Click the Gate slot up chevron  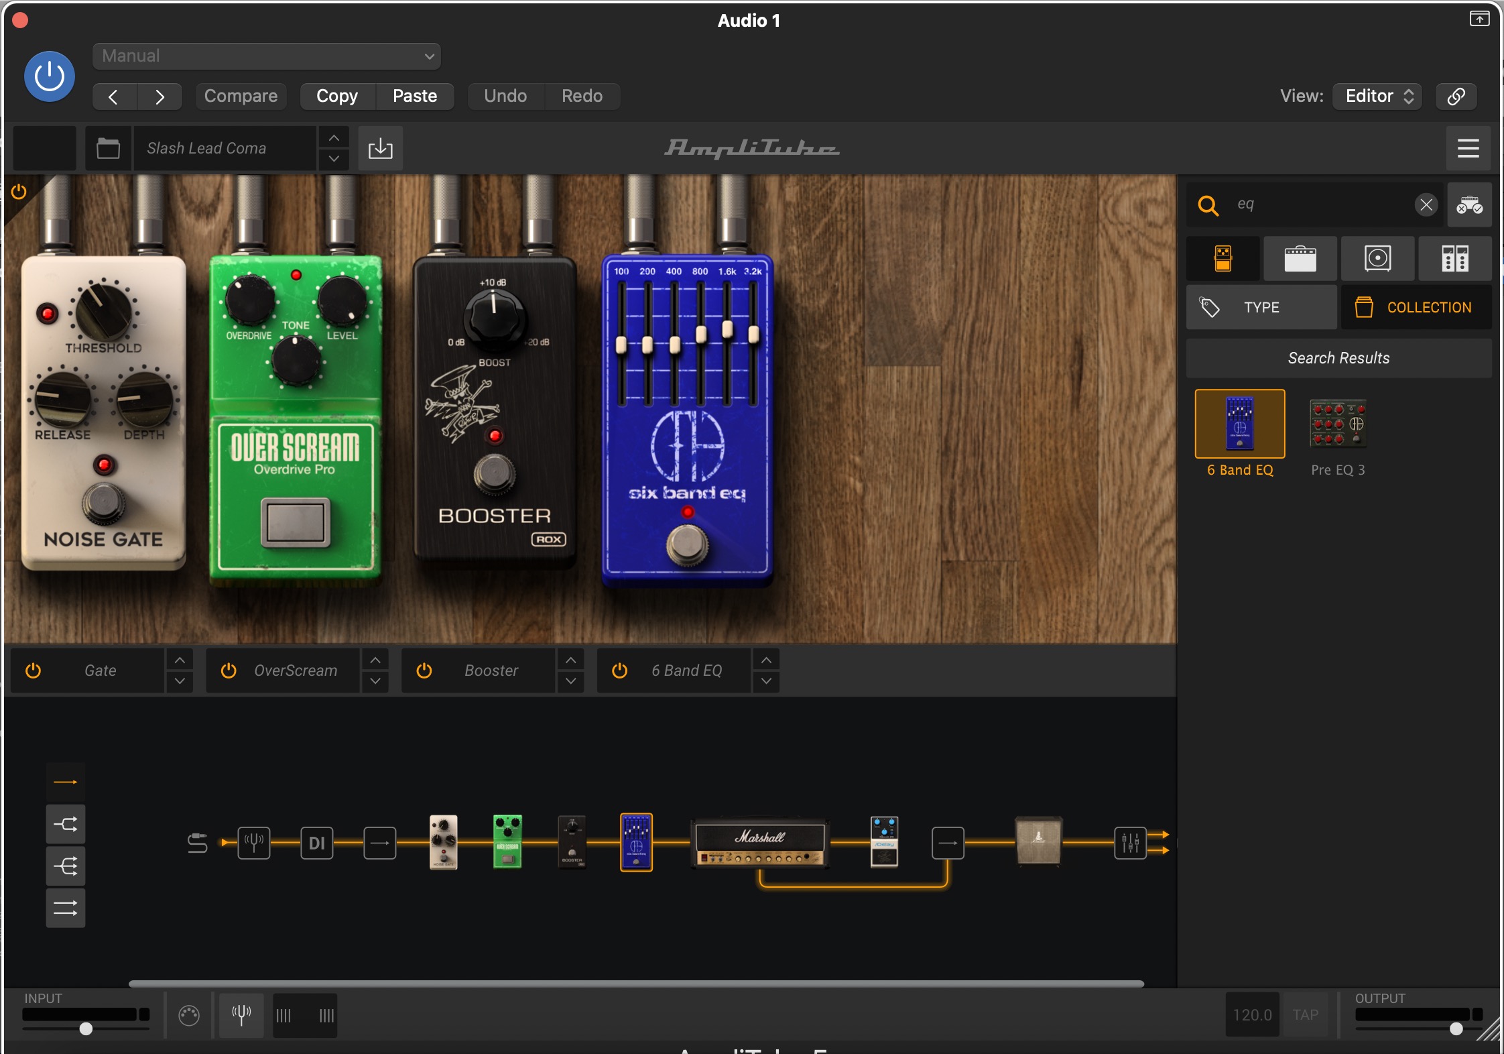pyautogui.click(x=180, y=660)
